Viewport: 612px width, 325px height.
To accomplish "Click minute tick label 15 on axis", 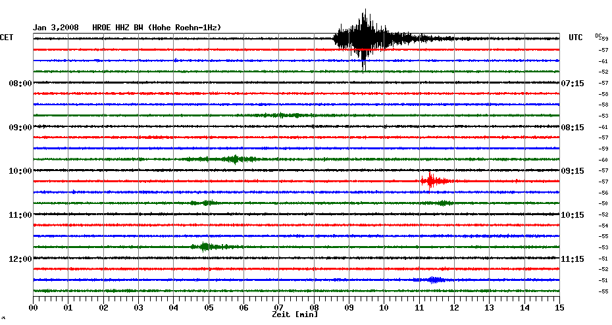I will tap(559, 308).
